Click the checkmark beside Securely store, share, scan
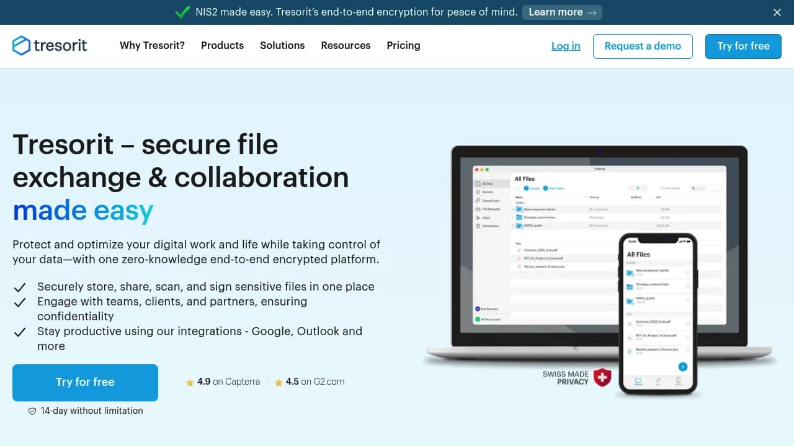Image resolution: width=794 pixels, height=446 pixels. (x=20, y=287)
